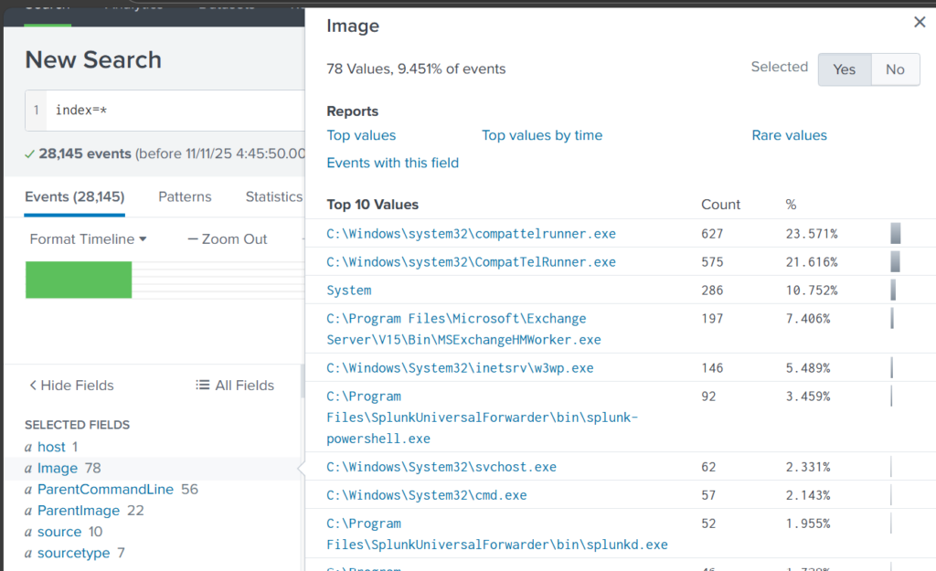Switch to the Patterns tab
Viewport: 936px width, 571px height.
[x=185, y=196]
